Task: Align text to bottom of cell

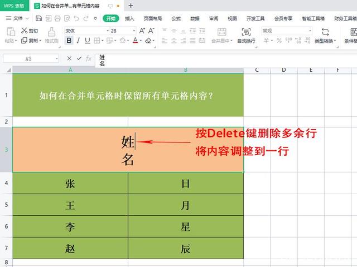Action: coord(184,31)
